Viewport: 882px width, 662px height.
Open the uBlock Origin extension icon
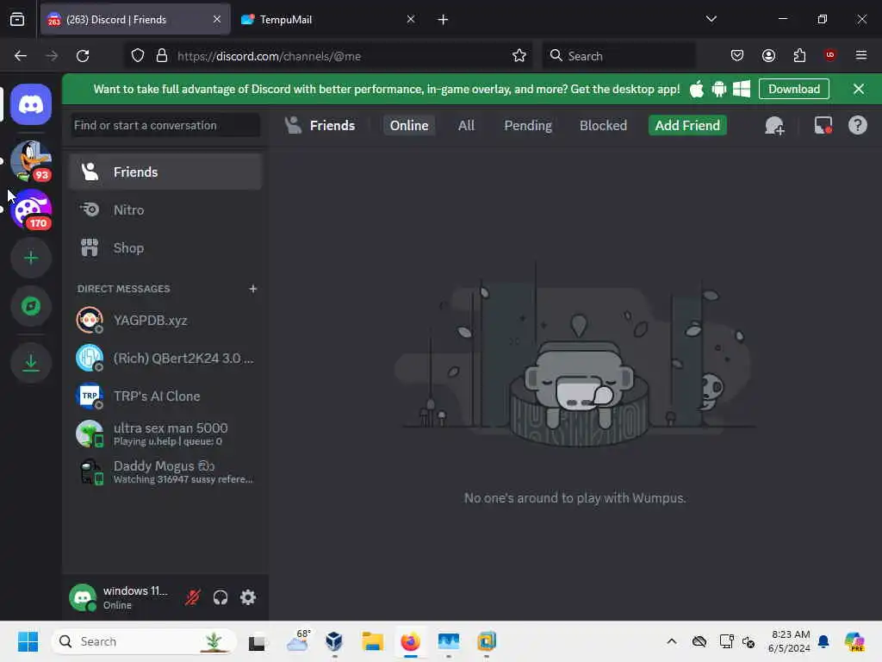829,55
